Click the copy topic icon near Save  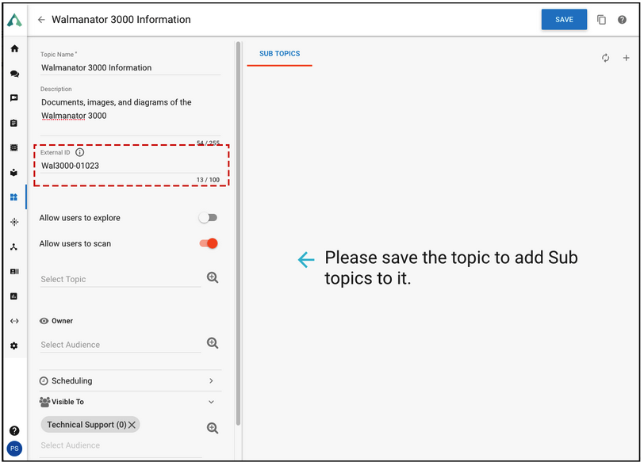[x=601, y=20]
